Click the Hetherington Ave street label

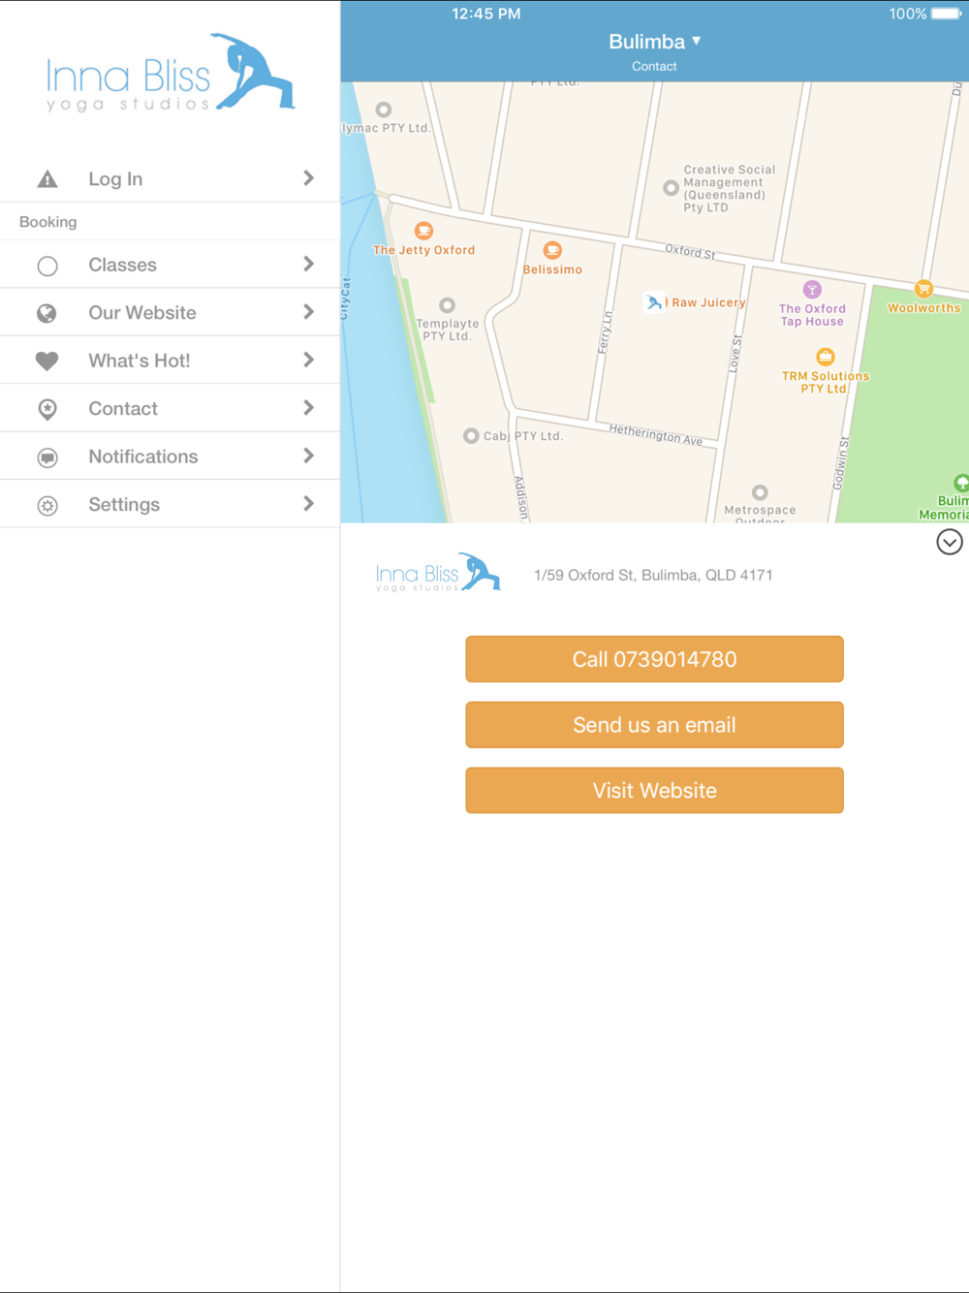coord(656,434)
